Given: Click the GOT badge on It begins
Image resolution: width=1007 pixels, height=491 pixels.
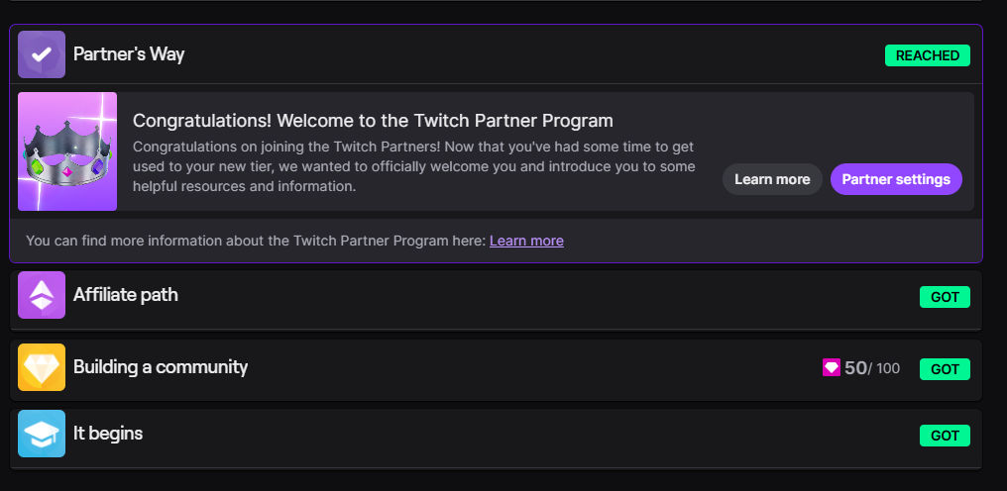Looking at the screenshot, I should (x=945, y=436).
